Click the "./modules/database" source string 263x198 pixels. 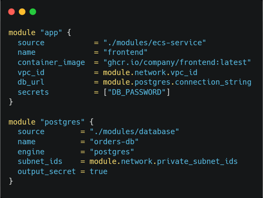(134, 132)
